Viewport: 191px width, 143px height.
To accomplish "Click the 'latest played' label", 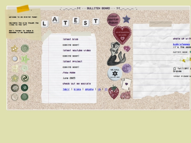I will [x=182, y=76].
